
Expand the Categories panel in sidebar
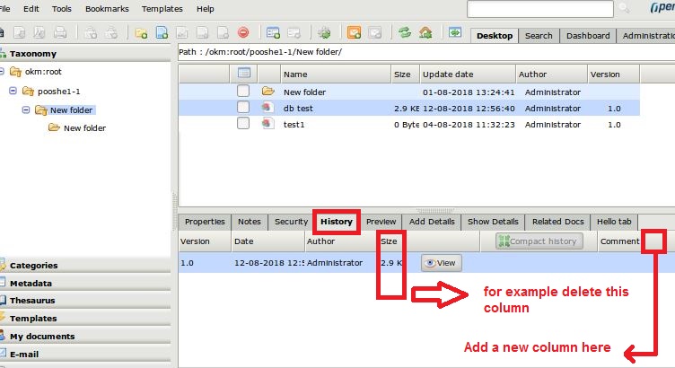pos(33,265)
